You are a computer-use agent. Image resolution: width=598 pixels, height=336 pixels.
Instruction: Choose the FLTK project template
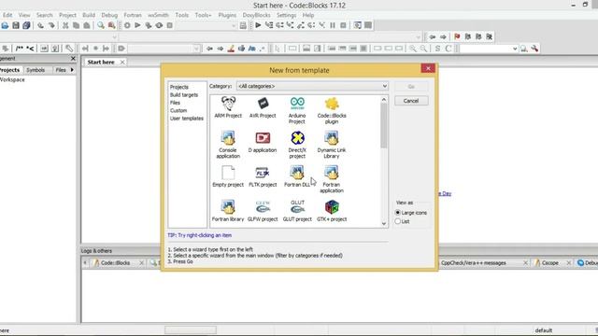[x=263, y=176]
